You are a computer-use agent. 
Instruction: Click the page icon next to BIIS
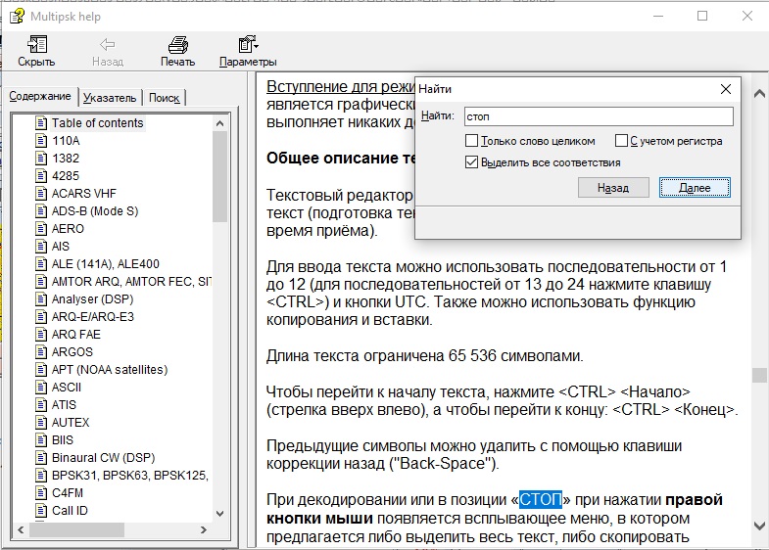42,440
